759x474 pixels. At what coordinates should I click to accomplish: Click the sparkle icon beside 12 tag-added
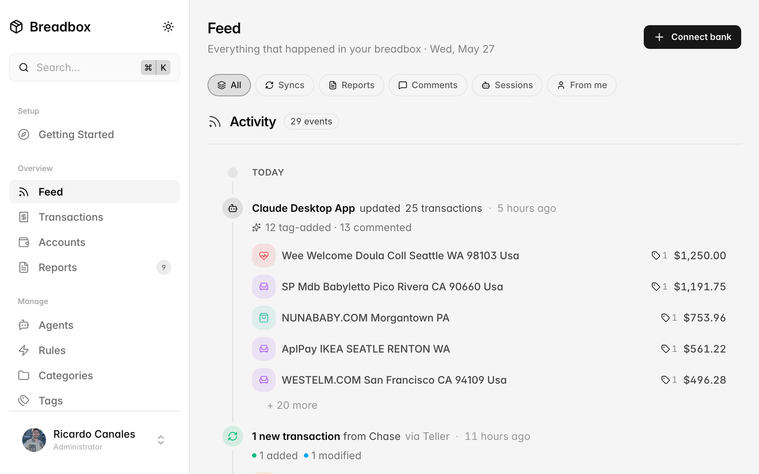pyautogui.click(x=256, y=227)
